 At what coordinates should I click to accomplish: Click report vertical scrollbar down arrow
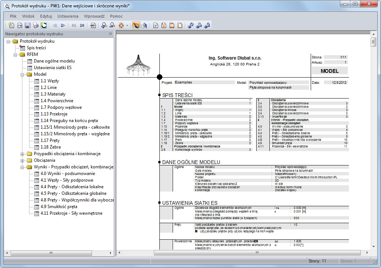[374, 247]
